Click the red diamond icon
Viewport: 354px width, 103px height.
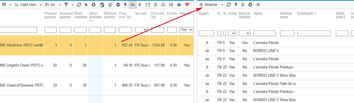tap(187, 5)
